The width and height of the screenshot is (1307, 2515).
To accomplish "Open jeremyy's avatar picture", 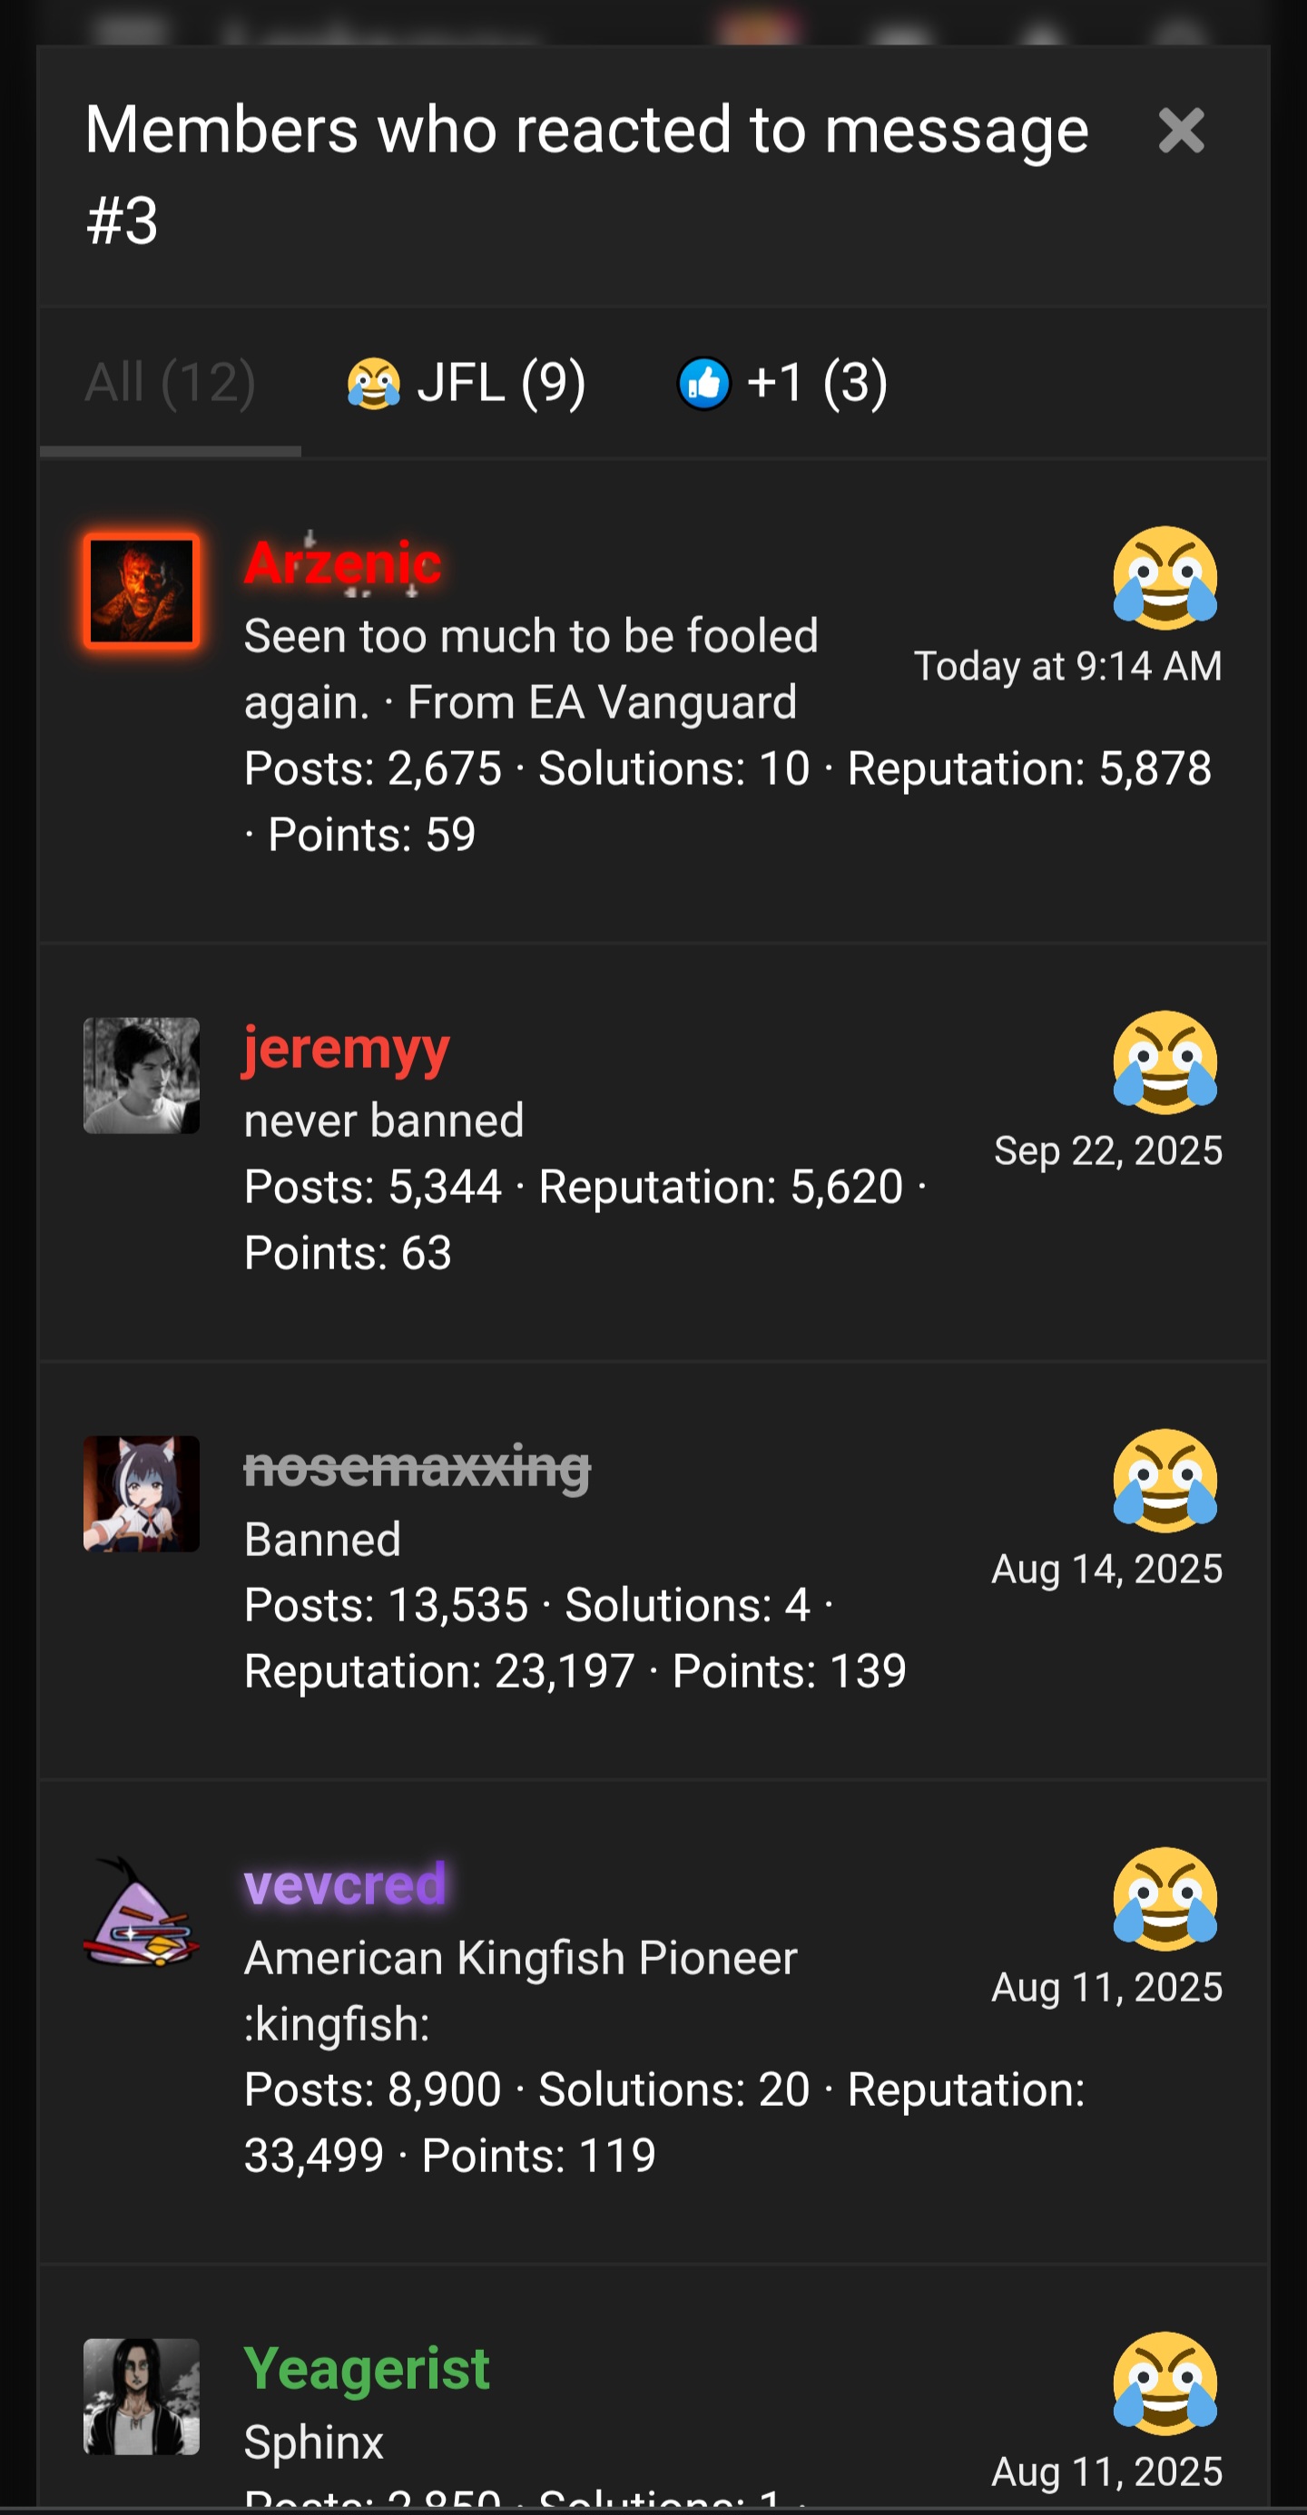I will (142, 1075).
